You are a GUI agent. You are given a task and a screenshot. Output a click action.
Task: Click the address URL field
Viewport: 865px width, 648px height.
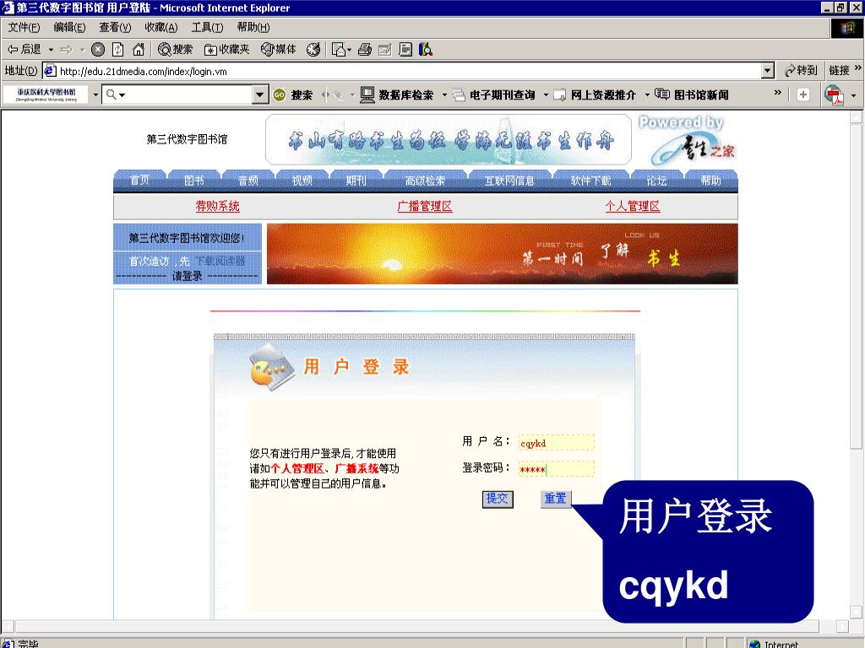click(x=409, y=71)
